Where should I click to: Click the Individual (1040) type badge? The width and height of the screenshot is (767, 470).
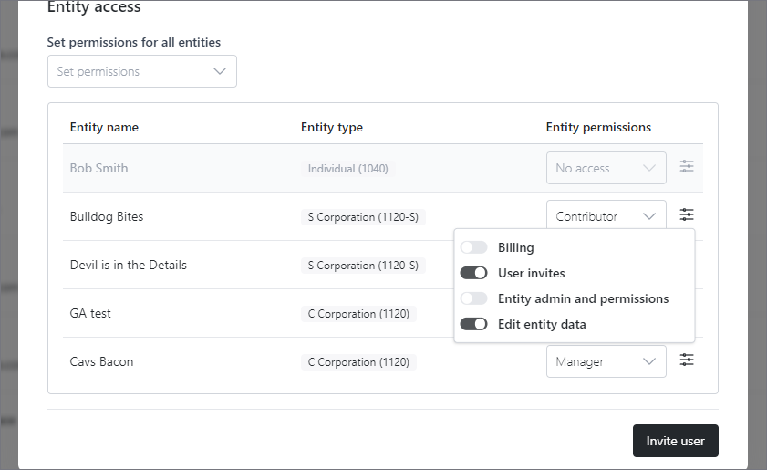pyautogui.click(x=351, y=169)
